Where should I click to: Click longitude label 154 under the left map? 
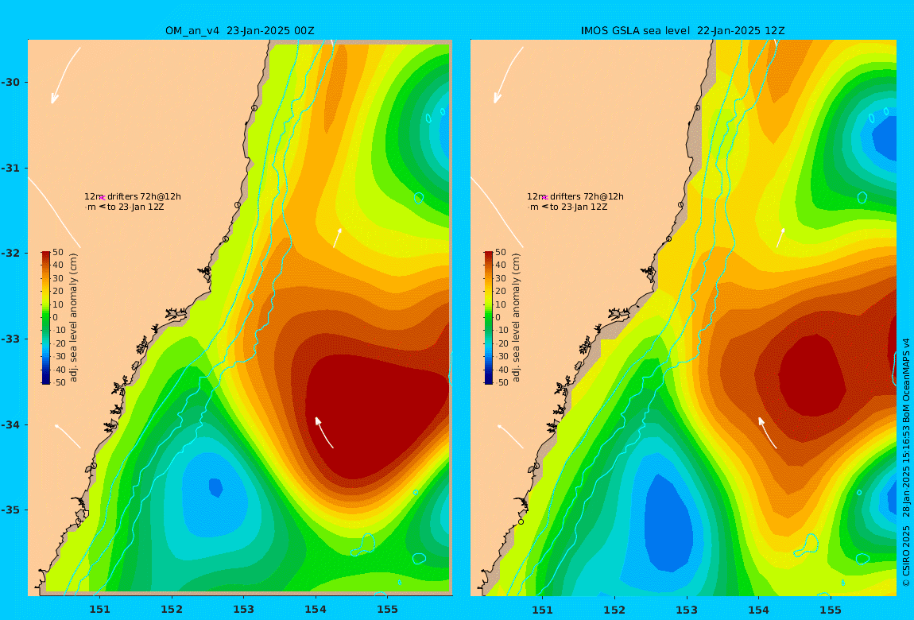(x=316, y=610)
